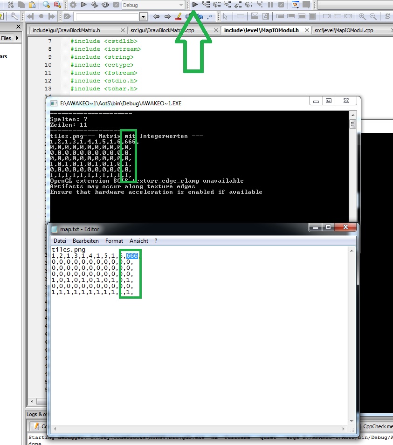Open the Format menu in Notepad

click(114, 241)
